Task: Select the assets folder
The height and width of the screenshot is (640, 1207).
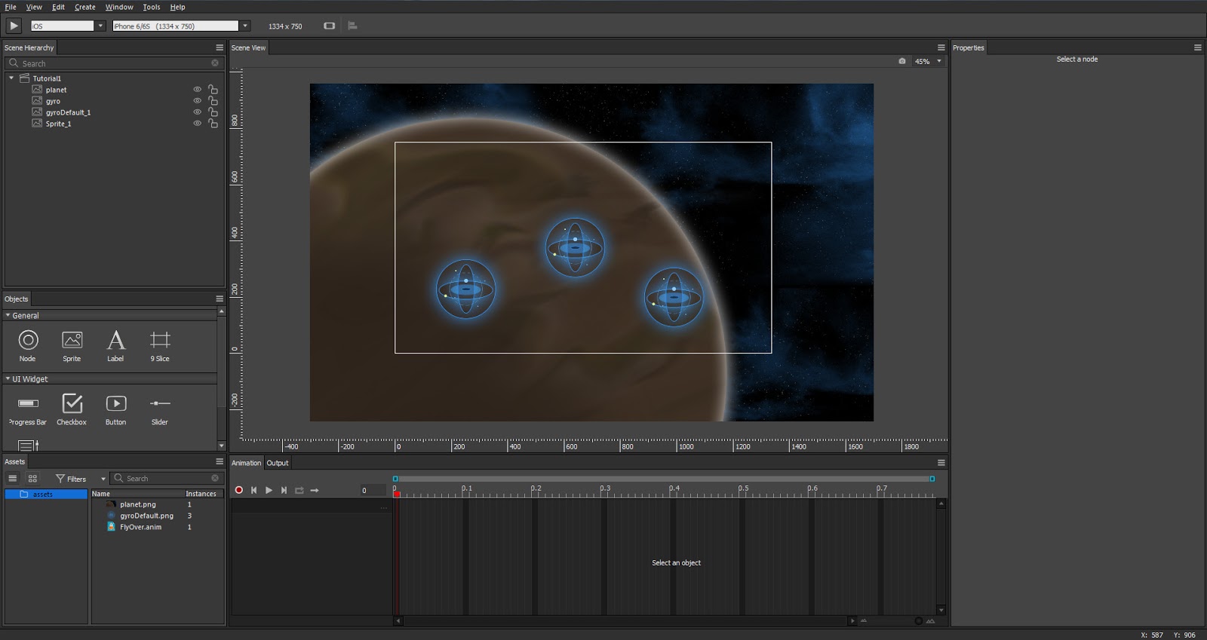Action: [46, 494]
